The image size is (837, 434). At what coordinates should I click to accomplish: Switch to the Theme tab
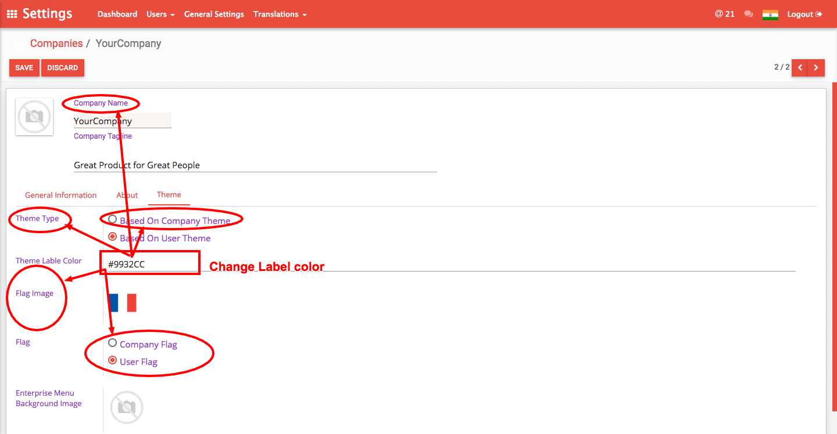169,195
